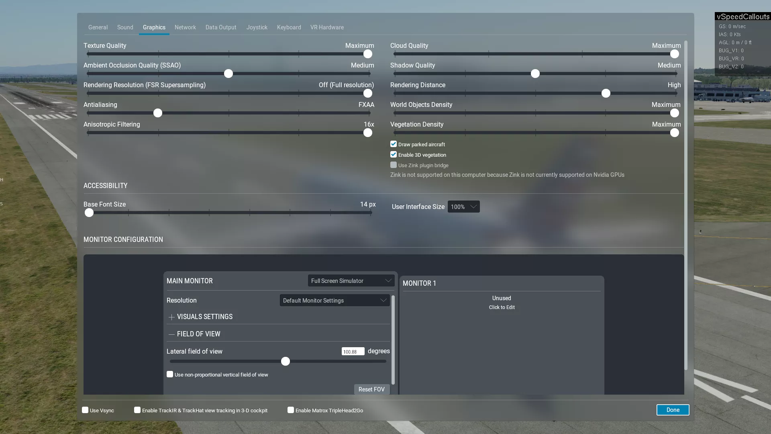Viewport: 771px width, 434px height.
Task: Click the 'Unused' status under Monitor 1
Action: click(x=502, y=298)
